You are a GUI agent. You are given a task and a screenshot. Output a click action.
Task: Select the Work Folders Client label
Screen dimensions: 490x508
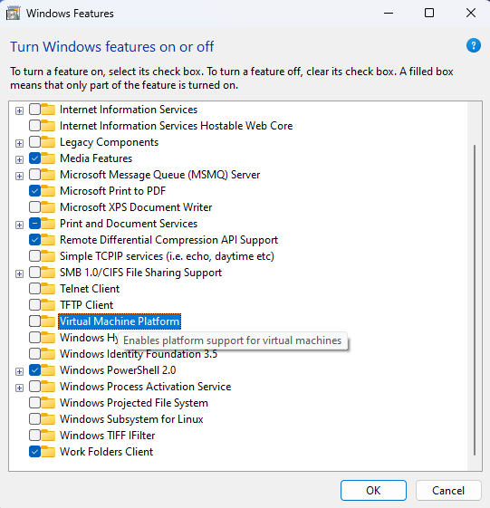[106, 452]
